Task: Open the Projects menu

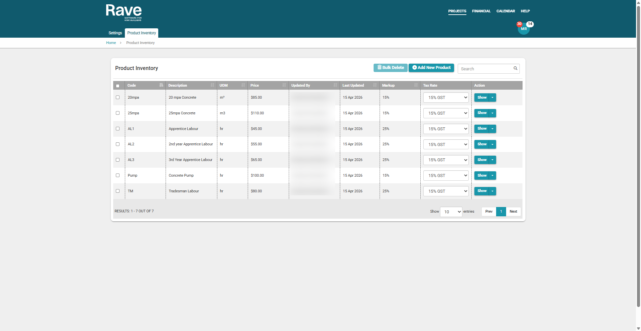Action: pos(457,11)
